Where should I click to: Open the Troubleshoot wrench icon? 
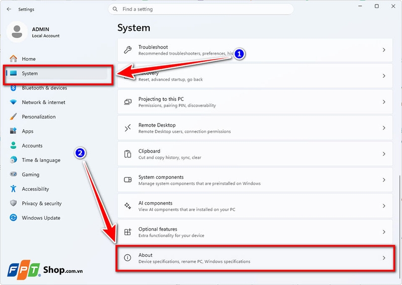[x=128, y=50]
